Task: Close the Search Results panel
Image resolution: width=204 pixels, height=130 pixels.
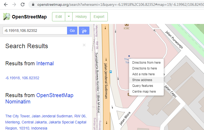Action: pos(84,45)
